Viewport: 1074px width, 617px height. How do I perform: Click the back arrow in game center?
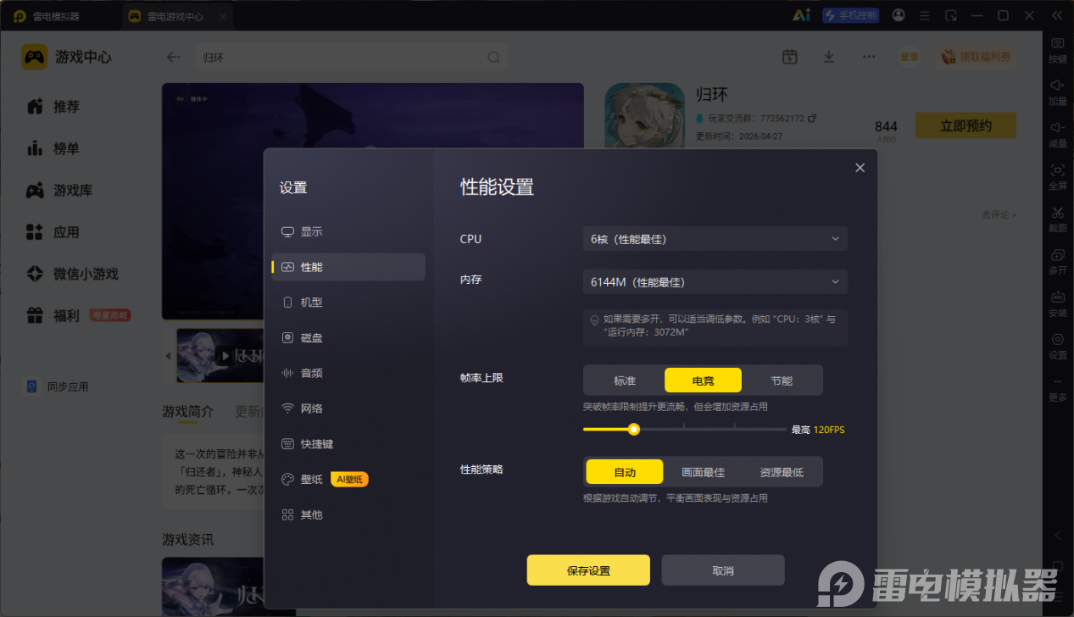pos(173,57)
